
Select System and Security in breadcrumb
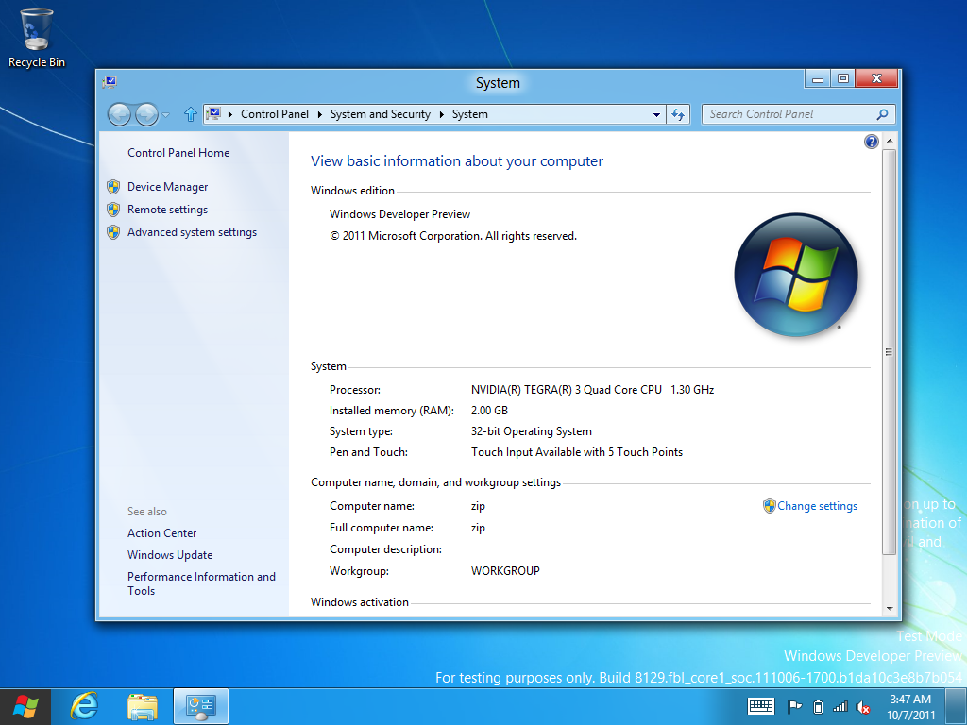point(380,114)
